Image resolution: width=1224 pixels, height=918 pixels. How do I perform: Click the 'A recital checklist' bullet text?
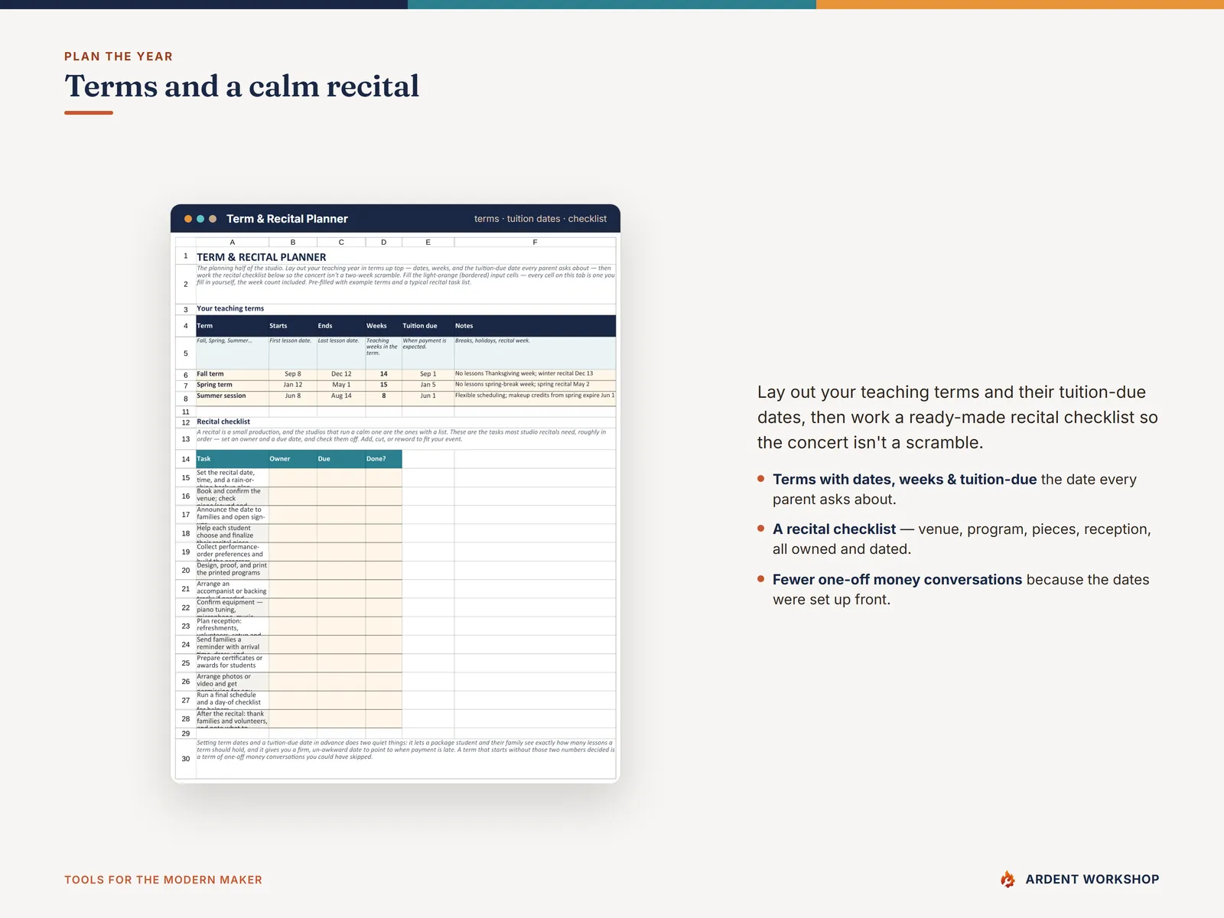834,529
